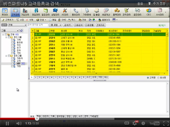Open the 견적관리 estimate icon

tap(126, 12)
